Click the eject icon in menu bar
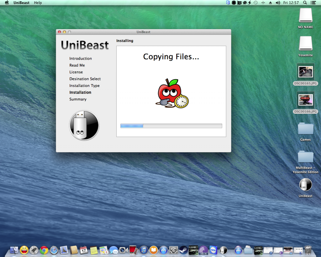The height and width of the screenshot is (257, 321). (x=271, y=3)
